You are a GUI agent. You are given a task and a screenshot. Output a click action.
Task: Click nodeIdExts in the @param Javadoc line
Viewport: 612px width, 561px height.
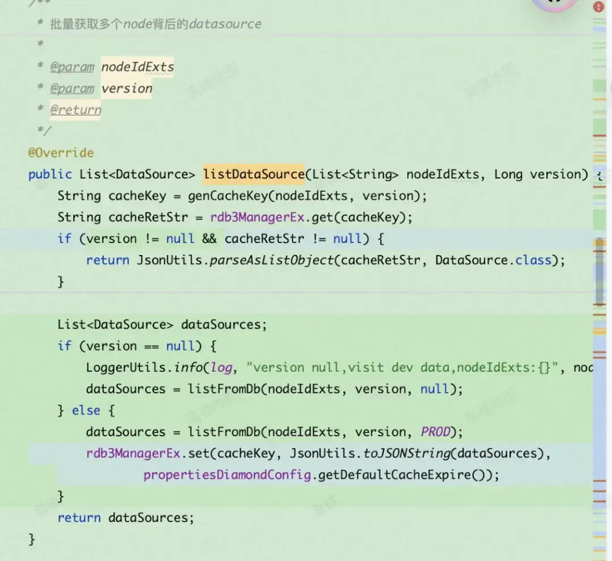[x=137, y=67]
